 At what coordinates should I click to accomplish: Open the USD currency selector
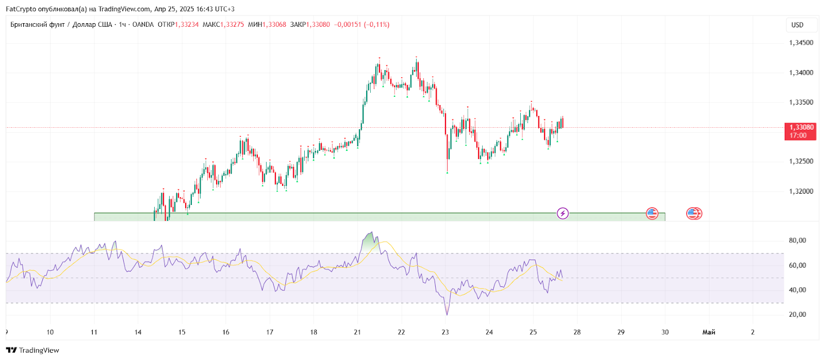797,25
